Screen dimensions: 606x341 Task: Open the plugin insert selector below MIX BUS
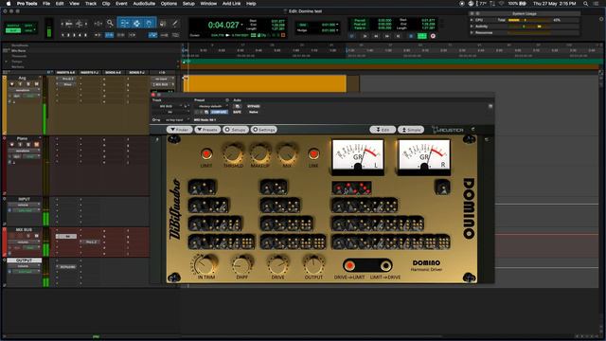pos(170,112)
